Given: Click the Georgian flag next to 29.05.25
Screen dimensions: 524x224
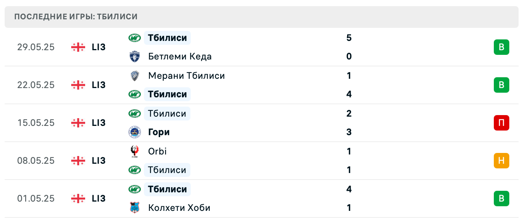Looking at the screenshot, I should tap(78, 47).
